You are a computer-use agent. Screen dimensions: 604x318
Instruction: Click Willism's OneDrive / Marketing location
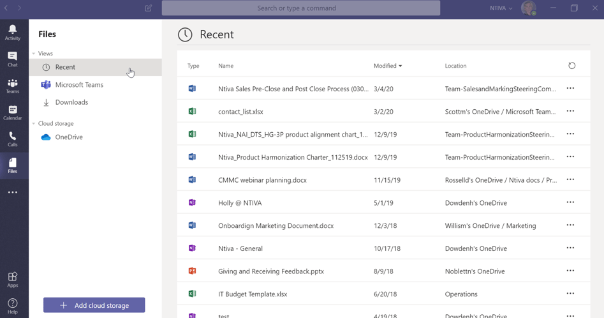pos(490,226)
